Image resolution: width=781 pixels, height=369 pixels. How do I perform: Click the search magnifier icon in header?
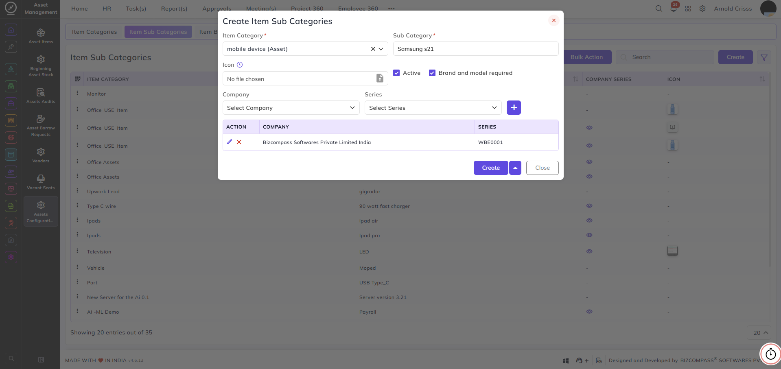(658, 9)
